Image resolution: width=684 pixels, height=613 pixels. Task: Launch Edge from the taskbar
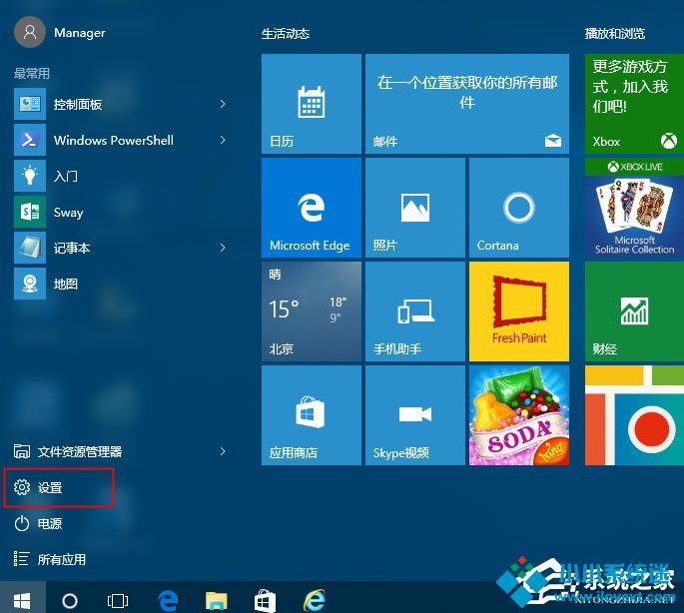(168, 601)
